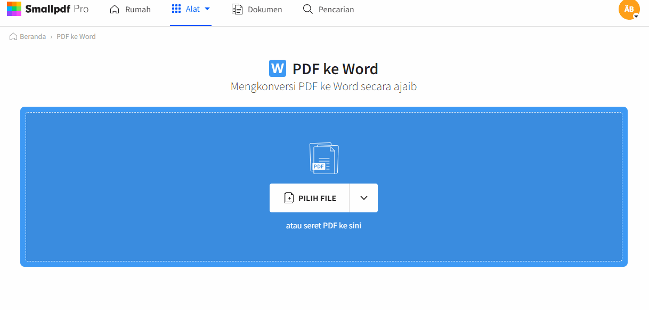The image size is (649, 310).
Task: Click 'Mengkonversi PDF ke Word secara ajaib' subtitle
Action: point(324,86)
